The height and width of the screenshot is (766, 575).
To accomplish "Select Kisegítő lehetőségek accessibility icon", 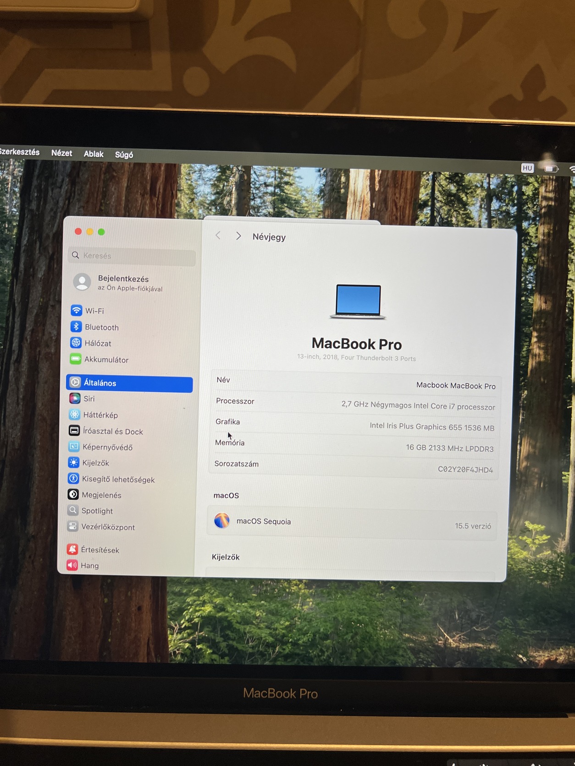I will tap(73, 479).
